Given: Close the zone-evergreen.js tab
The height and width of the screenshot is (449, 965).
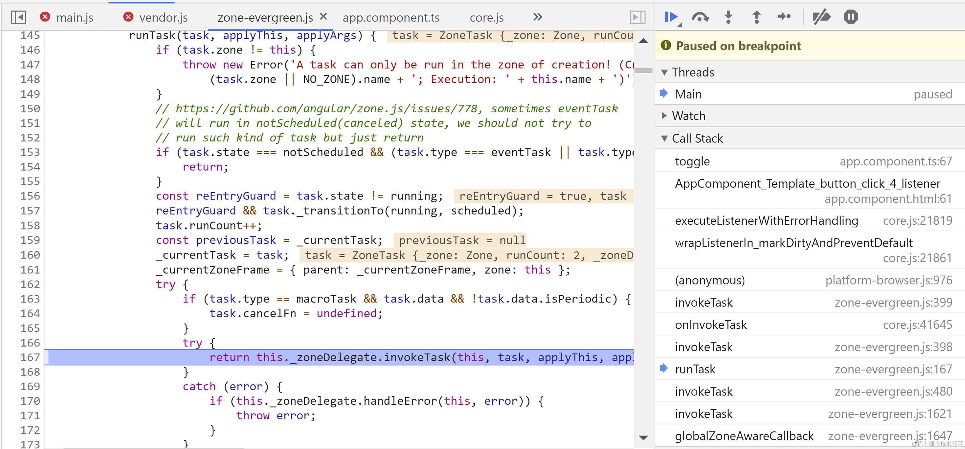Looking at the screenshot, I should pyautogui.click(x=323, y=17).
